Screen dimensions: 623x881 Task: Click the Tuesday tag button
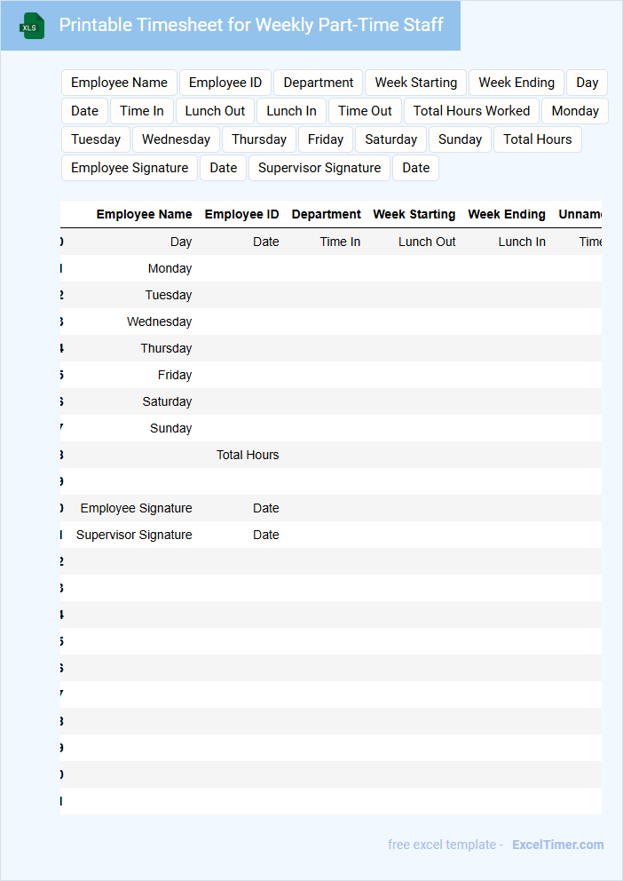(96, 139)
